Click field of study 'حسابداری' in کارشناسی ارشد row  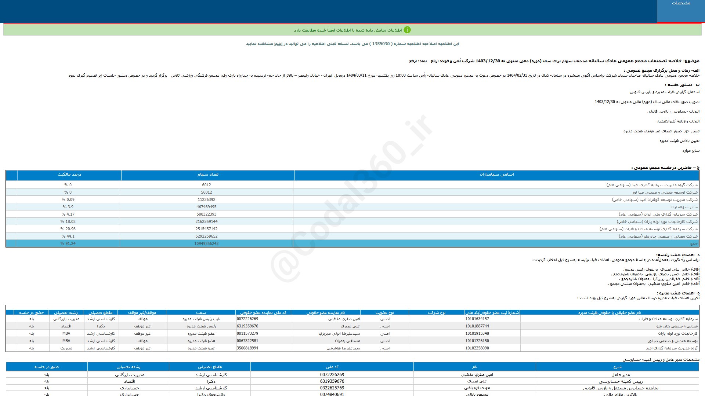(130, 388)
